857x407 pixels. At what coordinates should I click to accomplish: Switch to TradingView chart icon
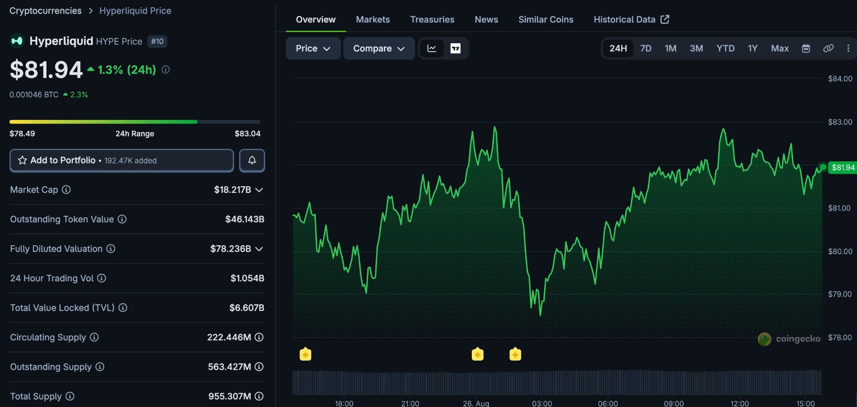[x=456, y=48]
